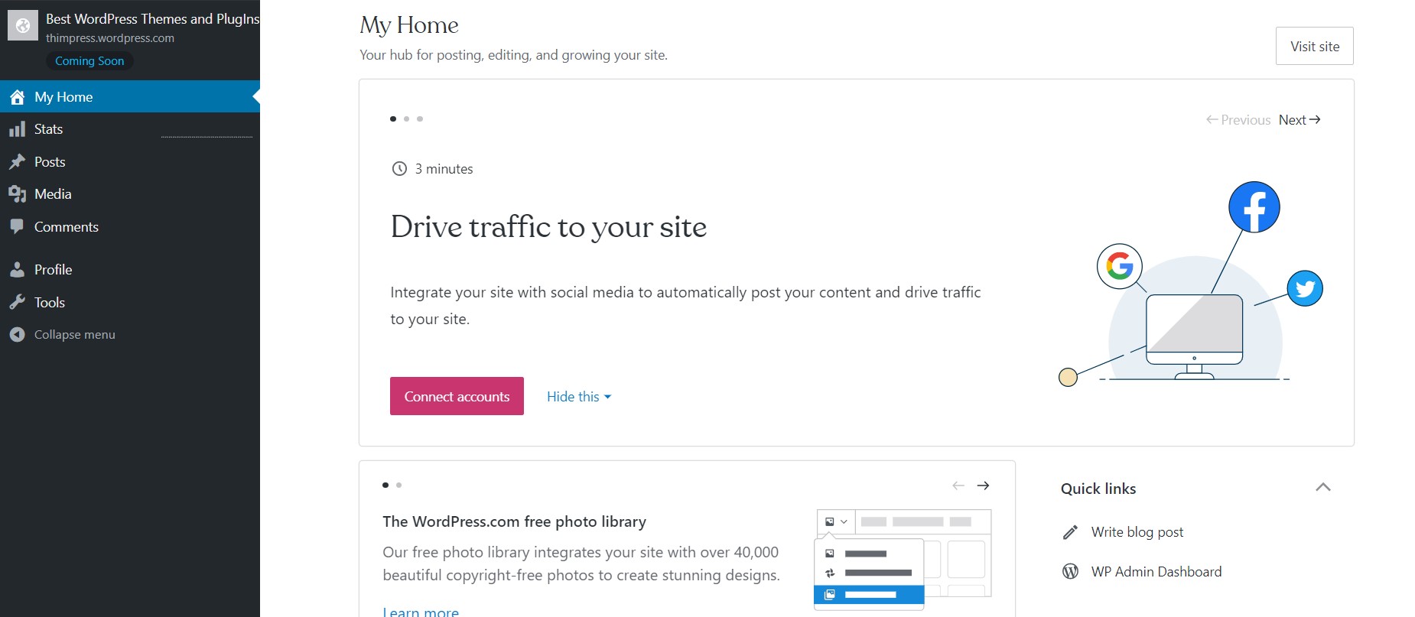Select the third dot in the task card pager
The width and height of the screenshot is (1415, 617).
420,119
